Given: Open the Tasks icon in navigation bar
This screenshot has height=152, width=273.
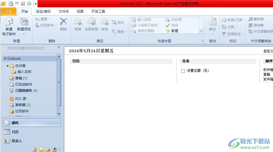Looking at the screenshot, I should 35,149.
